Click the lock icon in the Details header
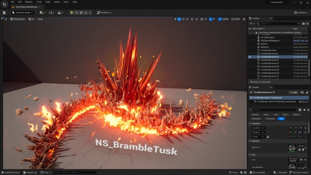Image resolution: width=311 pixels, height=175 pixels. pos(307,92)
